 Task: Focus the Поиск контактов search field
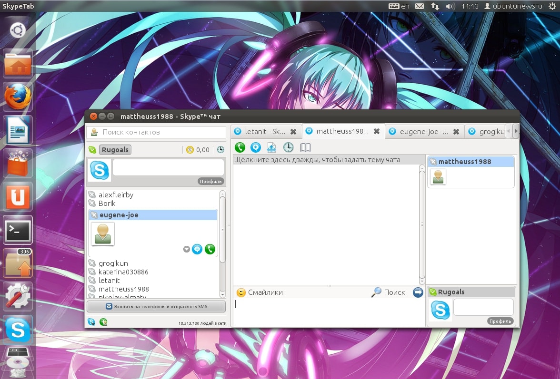click(156, 132)
